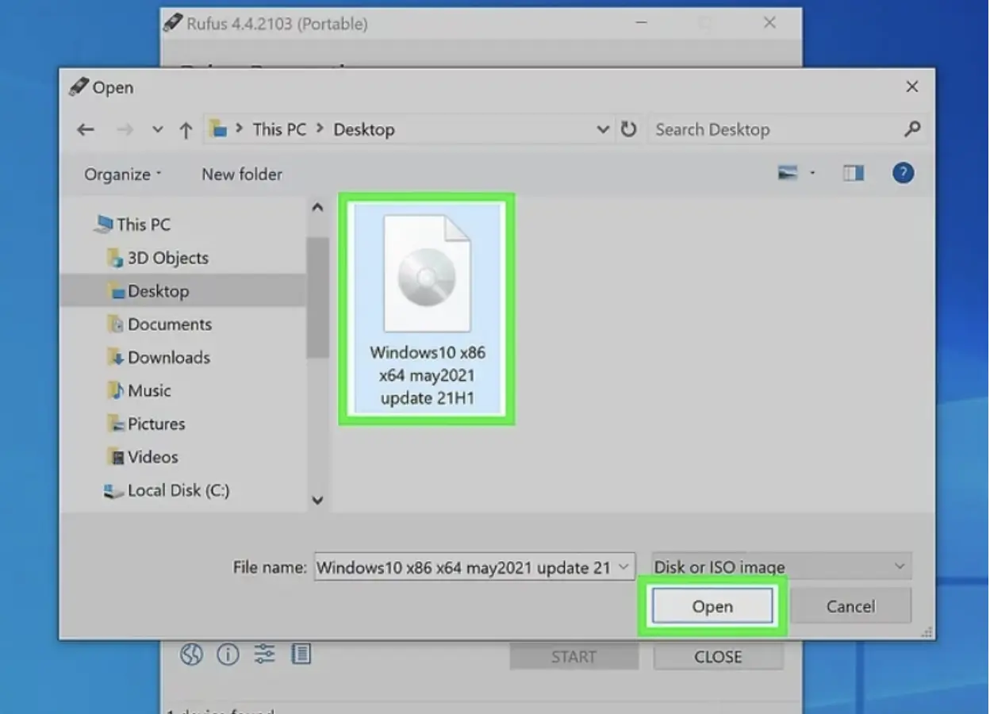Click the Open button

[x=712, y=607]
